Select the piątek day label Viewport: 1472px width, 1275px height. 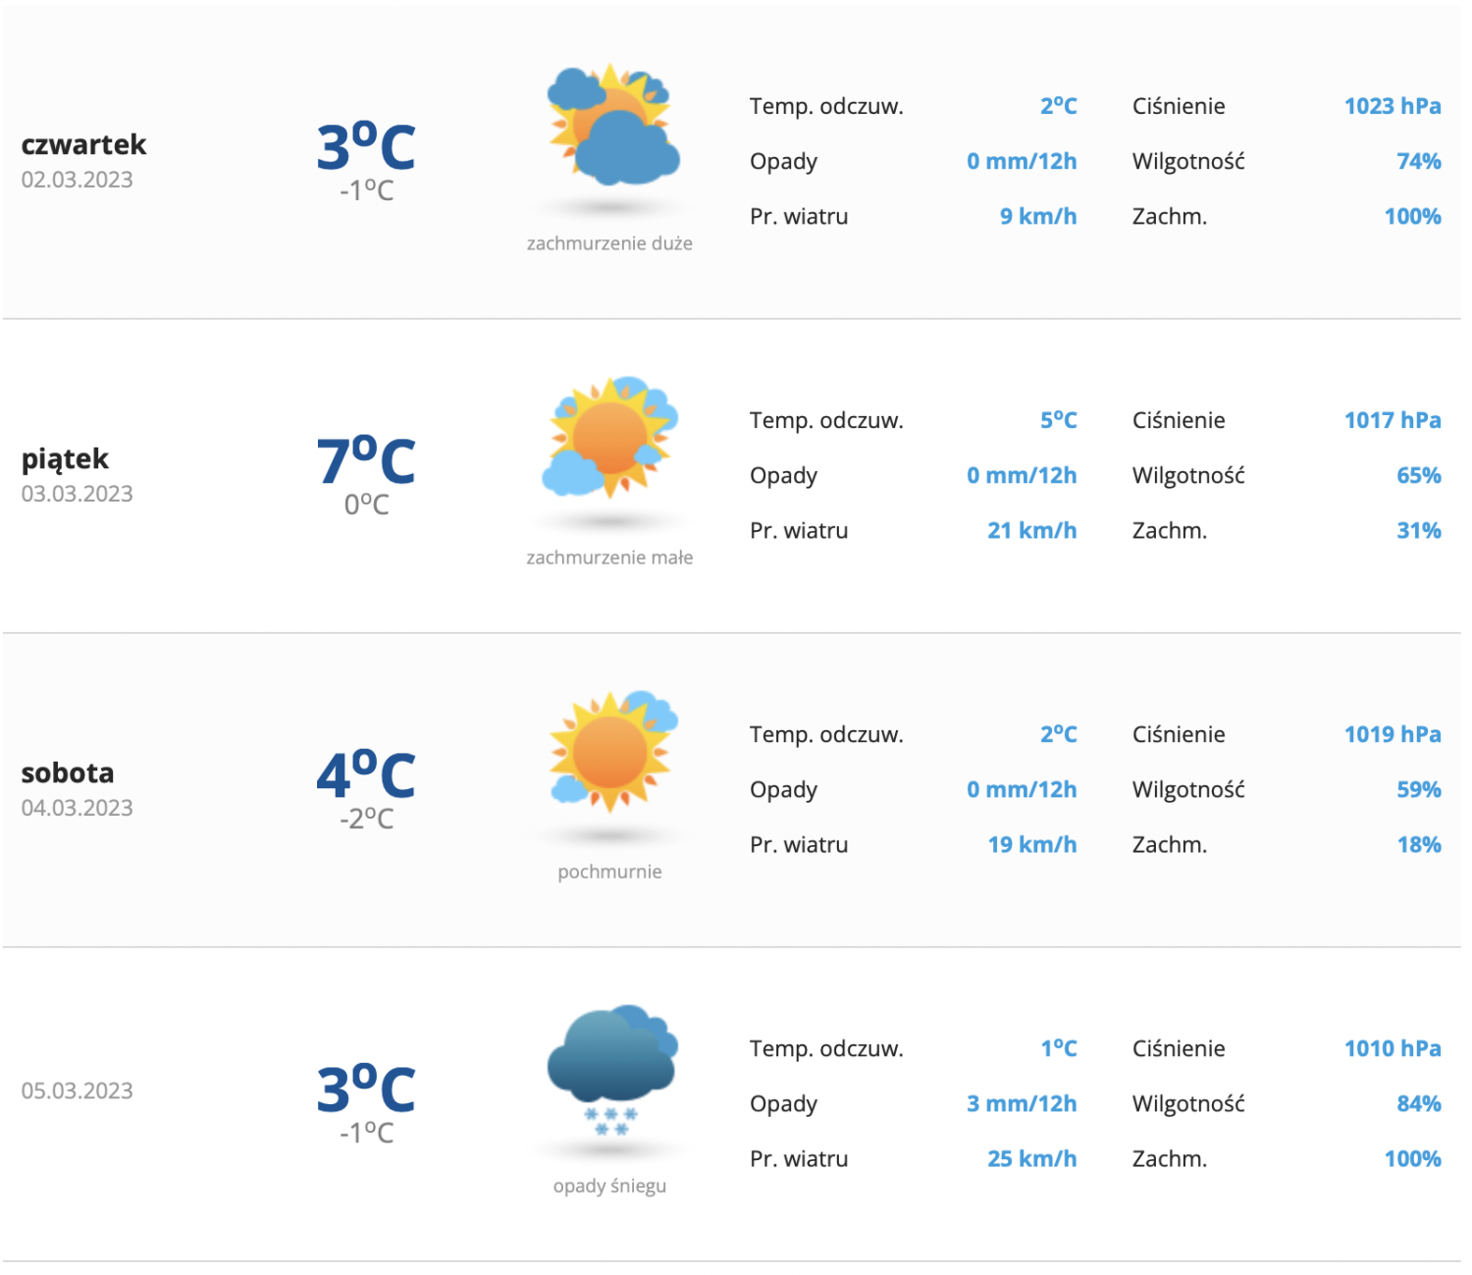coord(65,459)
